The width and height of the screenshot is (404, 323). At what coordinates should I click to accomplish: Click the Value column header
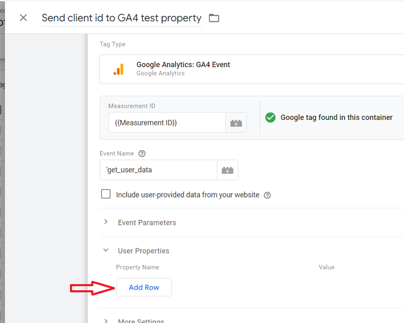[x=327, y=267]
